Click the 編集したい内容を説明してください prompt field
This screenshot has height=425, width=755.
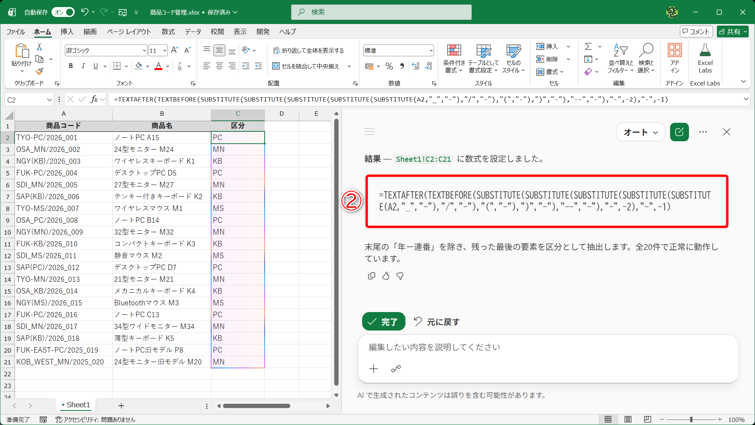[x=547, y=347]
